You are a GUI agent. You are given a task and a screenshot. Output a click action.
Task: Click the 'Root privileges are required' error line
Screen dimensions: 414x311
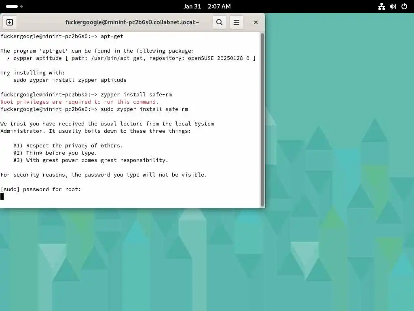(x=80, y=102)
